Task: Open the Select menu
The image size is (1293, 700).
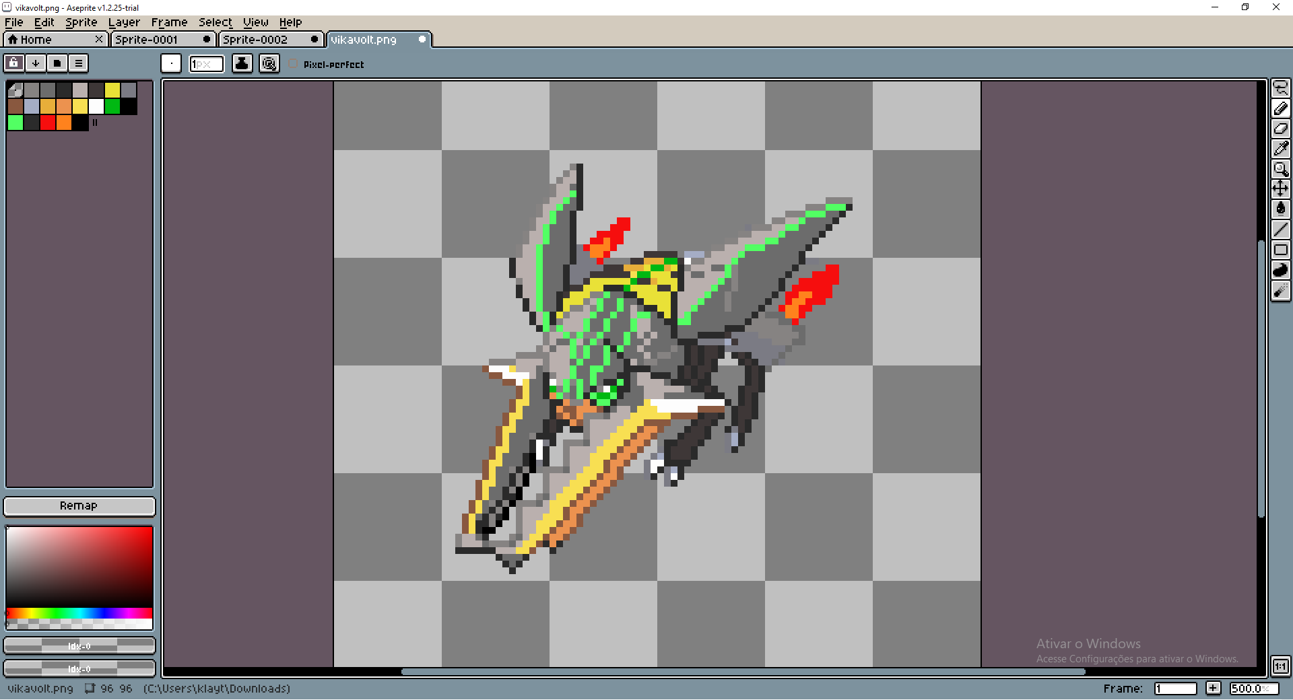Action: (x=215, y=22)
